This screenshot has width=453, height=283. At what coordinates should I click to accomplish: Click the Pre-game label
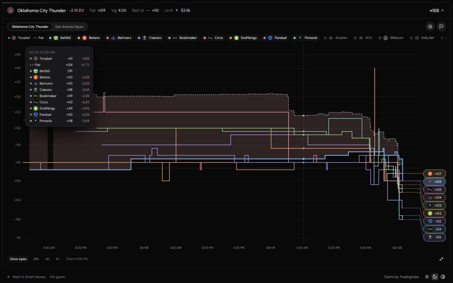click(57, 277)
